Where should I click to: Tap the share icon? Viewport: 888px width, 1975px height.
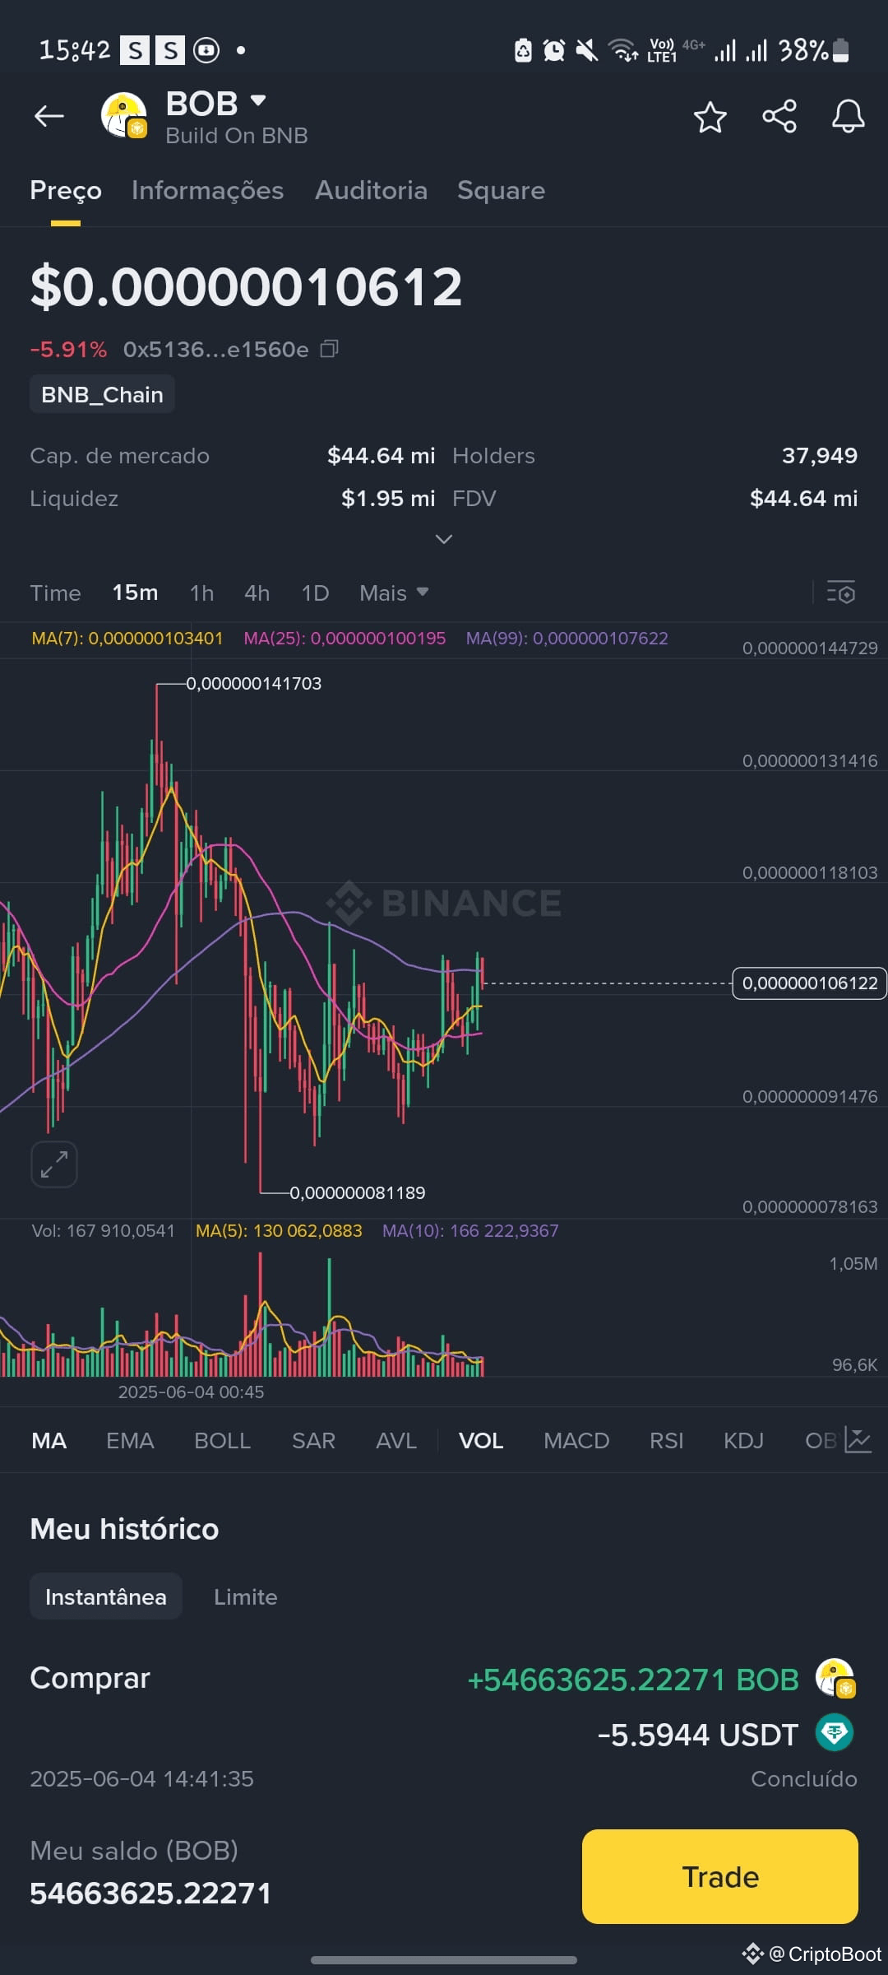[x=779, y=116]
